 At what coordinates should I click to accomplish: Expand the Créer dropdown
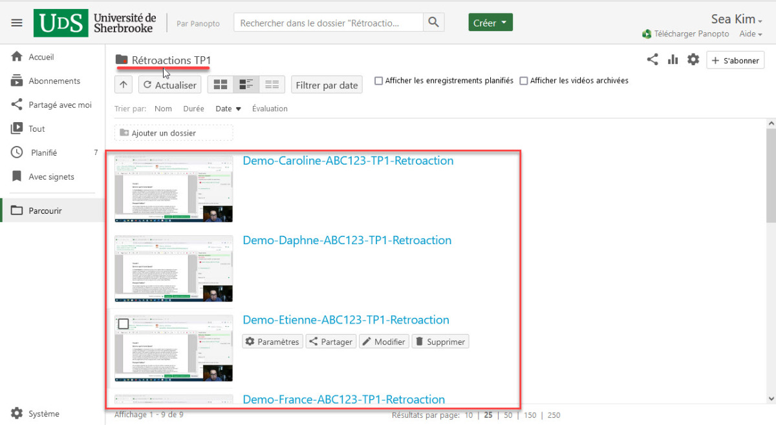tap(490, 23)
